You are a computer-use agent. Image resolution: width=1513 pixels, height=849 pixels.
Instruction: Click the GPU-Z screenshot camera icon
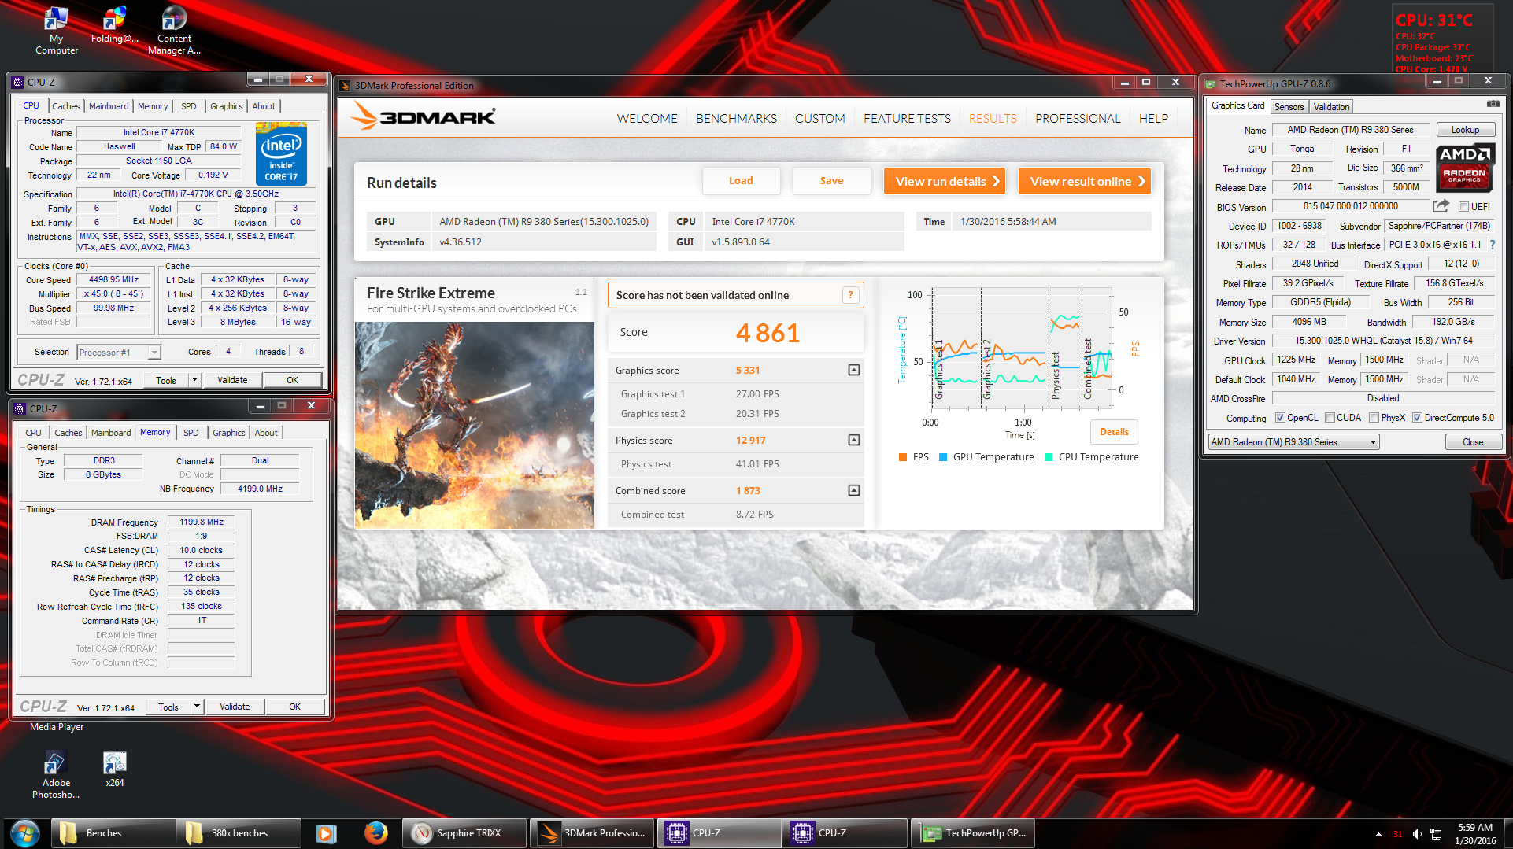tap(1493, 104)
